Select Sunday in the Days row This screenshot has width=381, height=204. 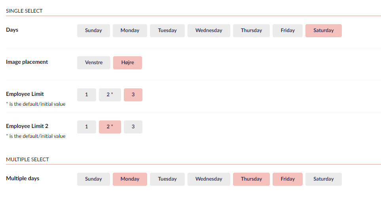coord(93,31)
